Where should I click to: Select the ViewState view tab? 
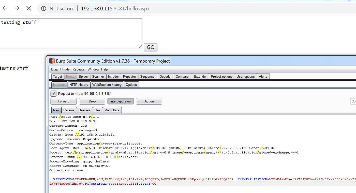tap(112, 110)
